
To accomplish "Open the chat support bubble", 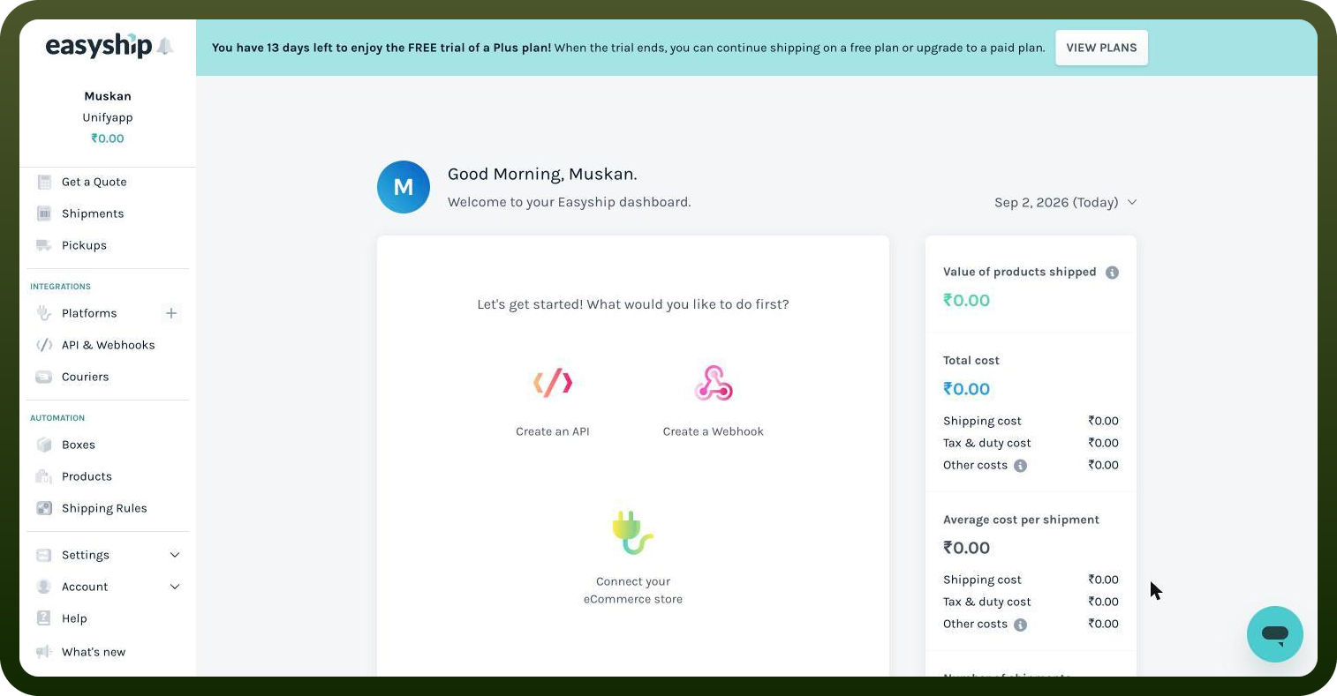I will click(x=1275, y=634).
